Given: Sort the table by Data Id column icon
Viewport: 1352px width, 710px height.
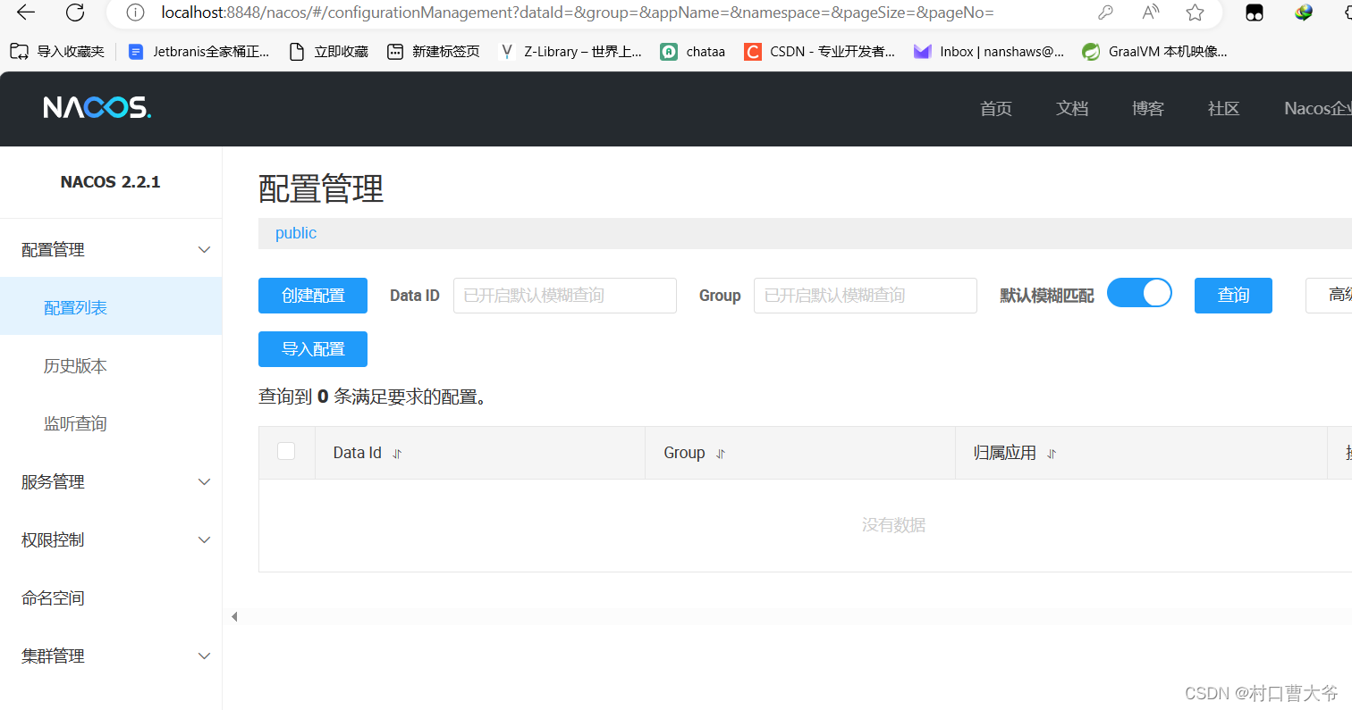Looking at the screenshot, I should click(396, 453).
